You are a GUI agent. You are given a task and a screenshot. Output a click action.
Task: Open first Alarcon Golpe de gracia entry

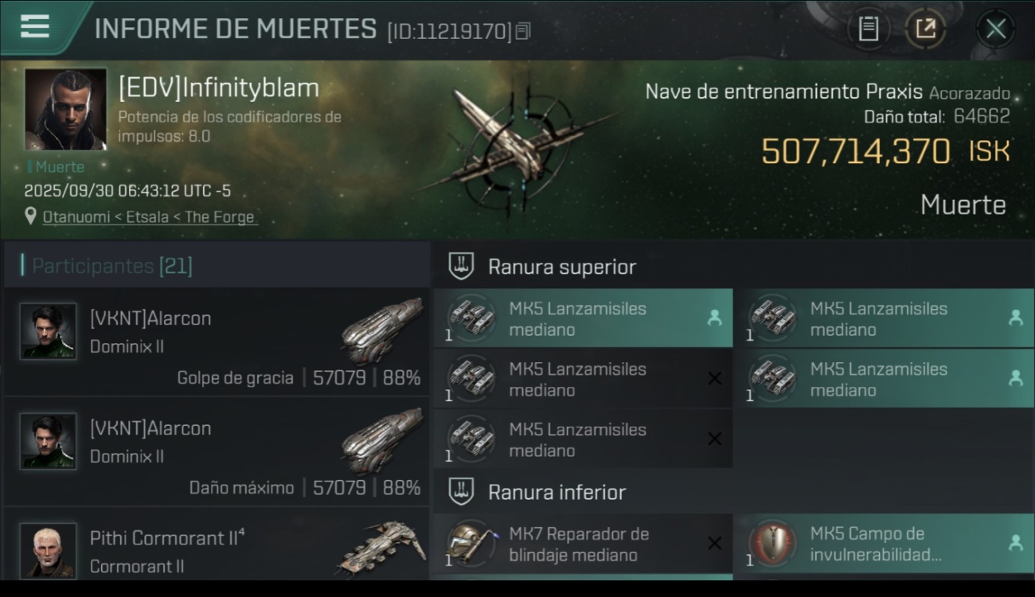217,343
